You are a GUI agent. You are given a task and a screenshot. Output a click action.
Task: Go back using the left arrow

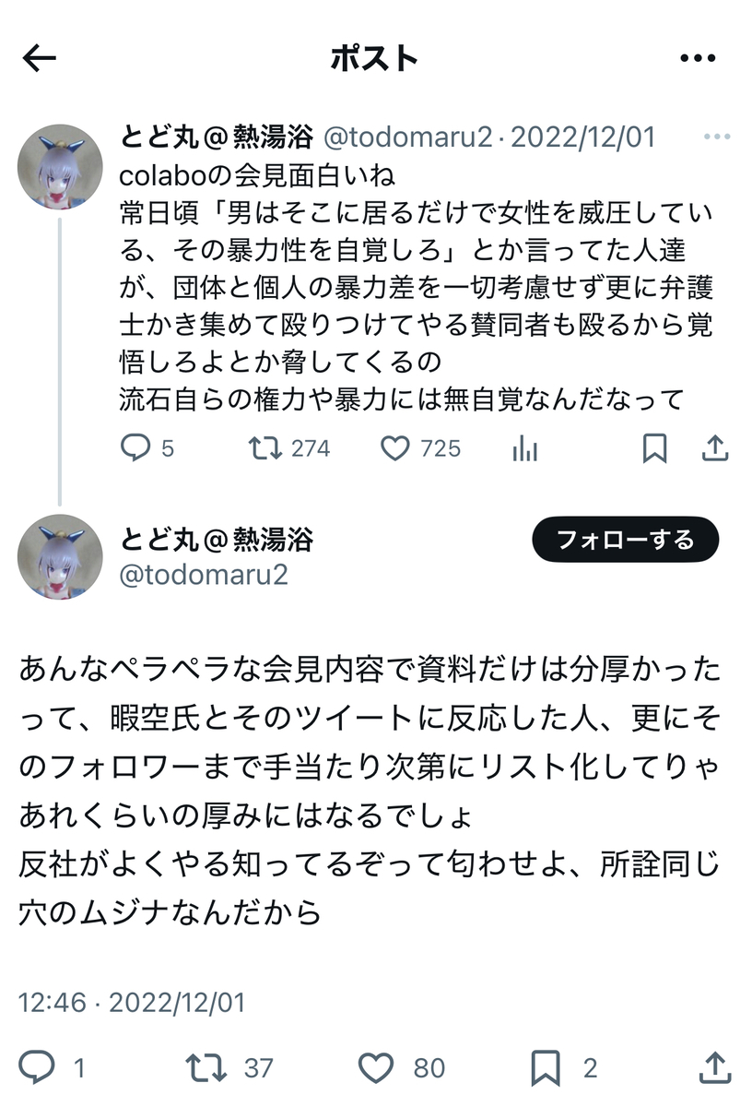pos(39,59)
